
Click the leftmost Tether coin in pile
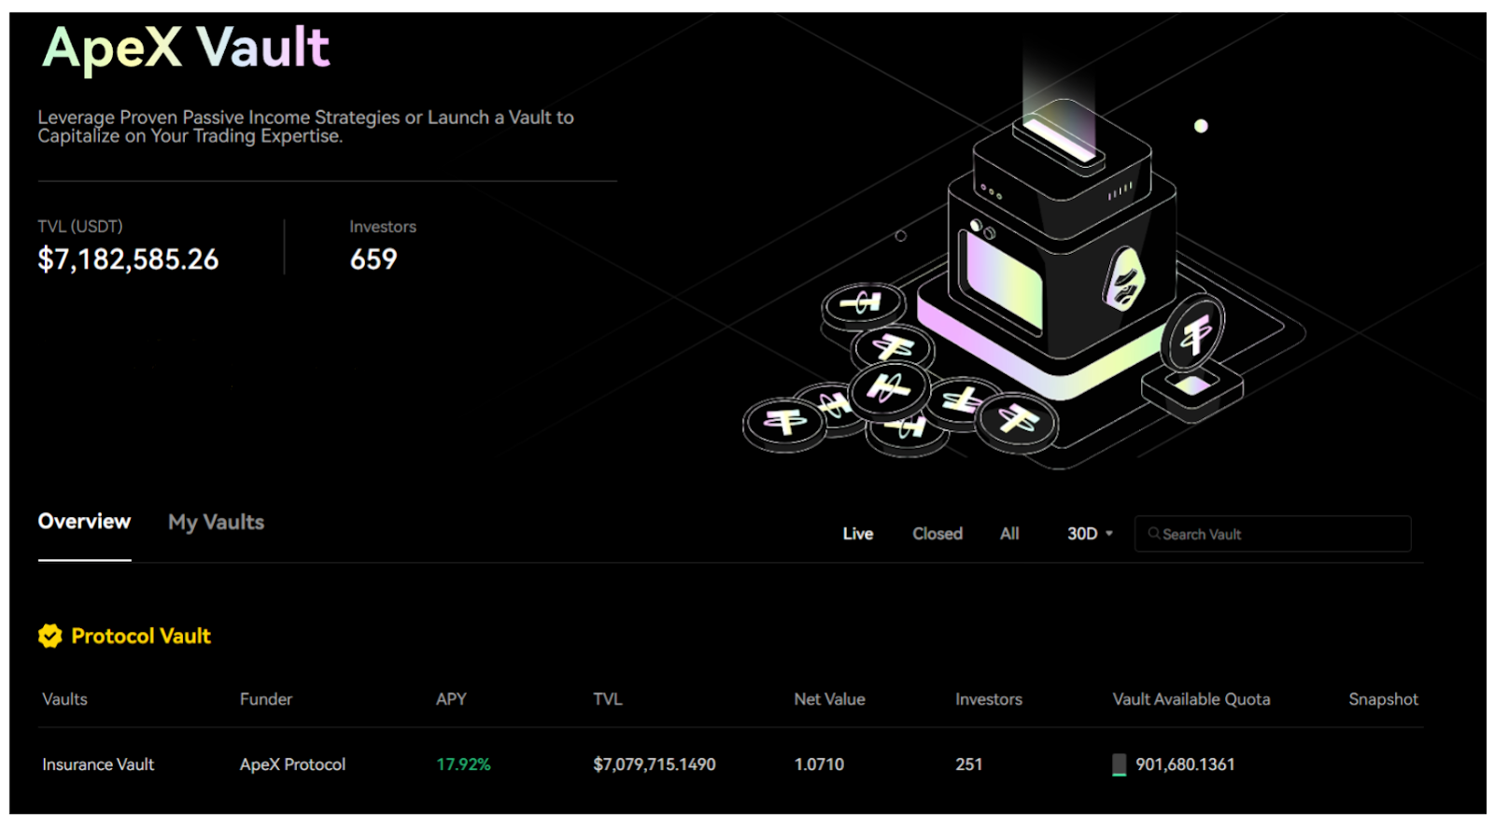(784, 423)
